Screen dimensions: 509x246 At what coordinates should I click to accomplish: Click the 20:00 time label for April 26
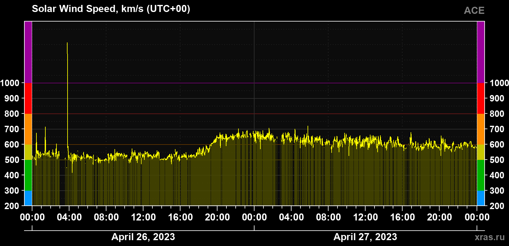[x=217, y=217]
